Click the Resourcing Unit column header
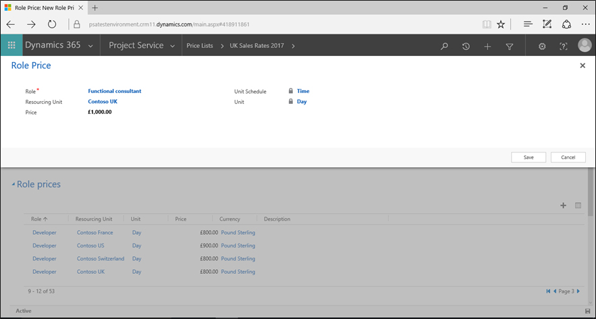This screenshot has height=319, width=596. (x=94, y=219)
